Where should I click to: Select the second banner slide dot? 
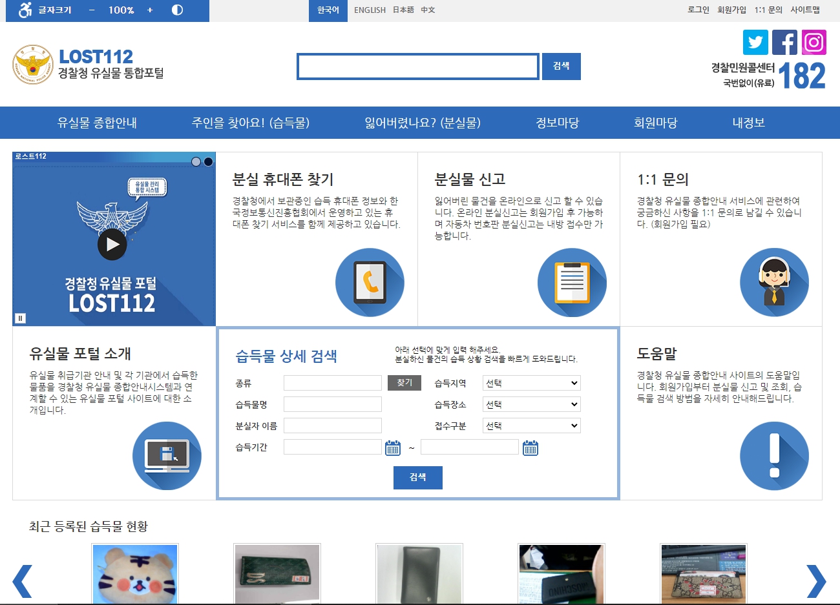(x=208, y=161)
